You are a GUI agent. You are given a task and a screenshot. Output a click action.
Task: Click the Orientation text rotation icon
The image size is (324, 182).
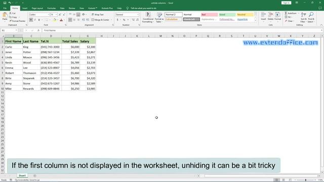(84, 15)
